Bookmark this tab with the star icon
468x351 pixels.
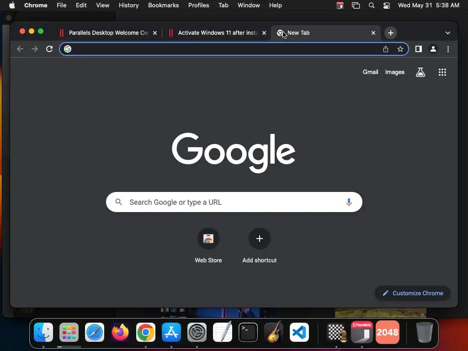(x=400, y=49)
